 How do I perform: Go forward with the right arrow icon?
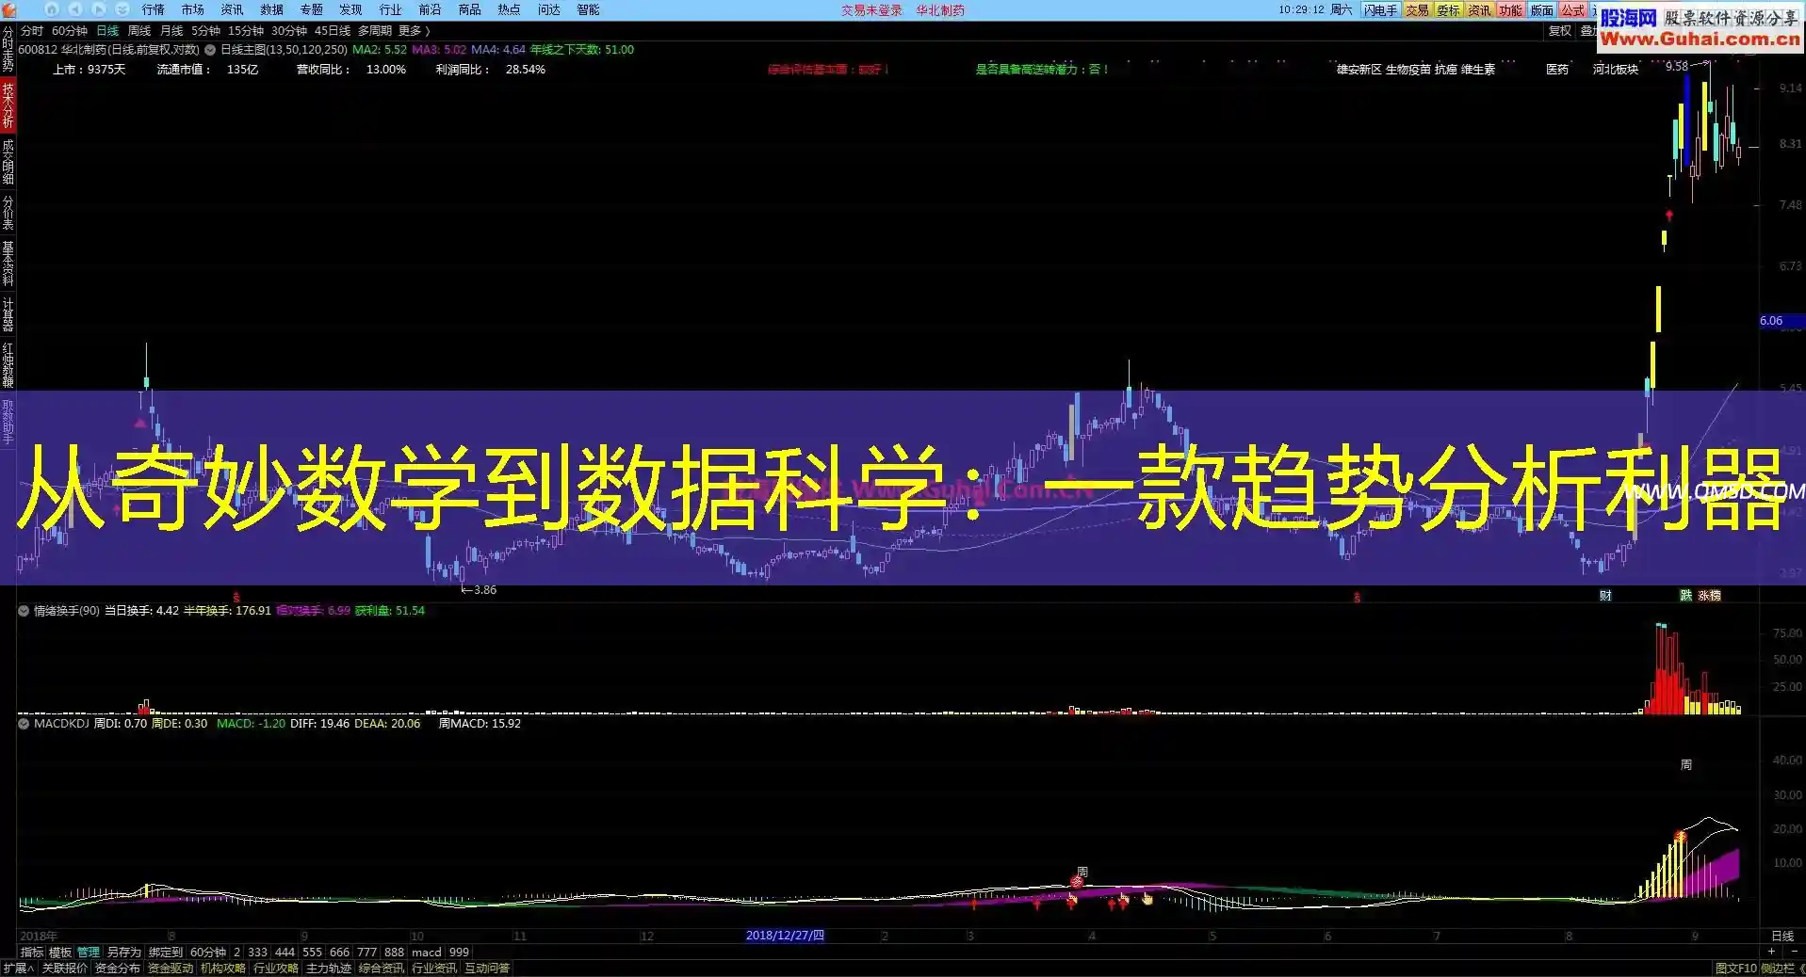pyautogui.click(x=99, y=9)
